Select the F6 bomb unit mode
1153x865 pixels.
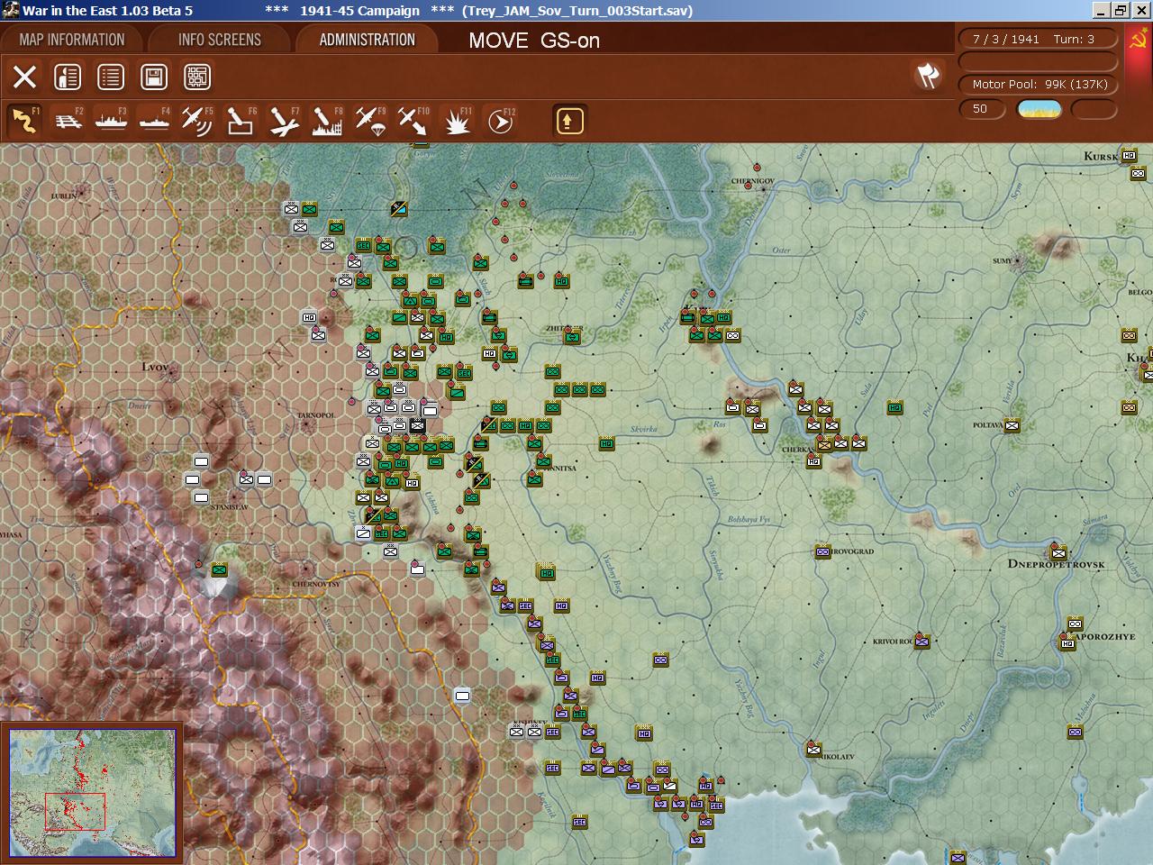241,121
